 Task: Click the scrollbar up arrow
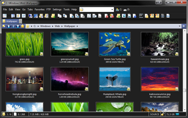pos(185,31)
